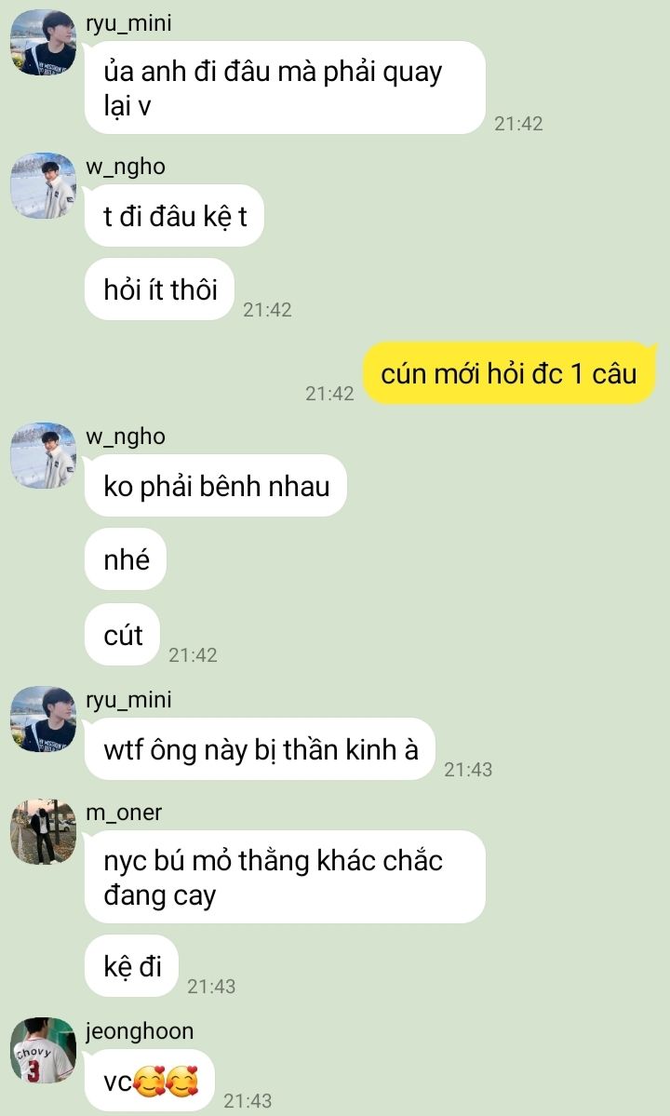Click the username m_oner label
The width and height of the screenshot is (670, 1116).
pos(124,812)
